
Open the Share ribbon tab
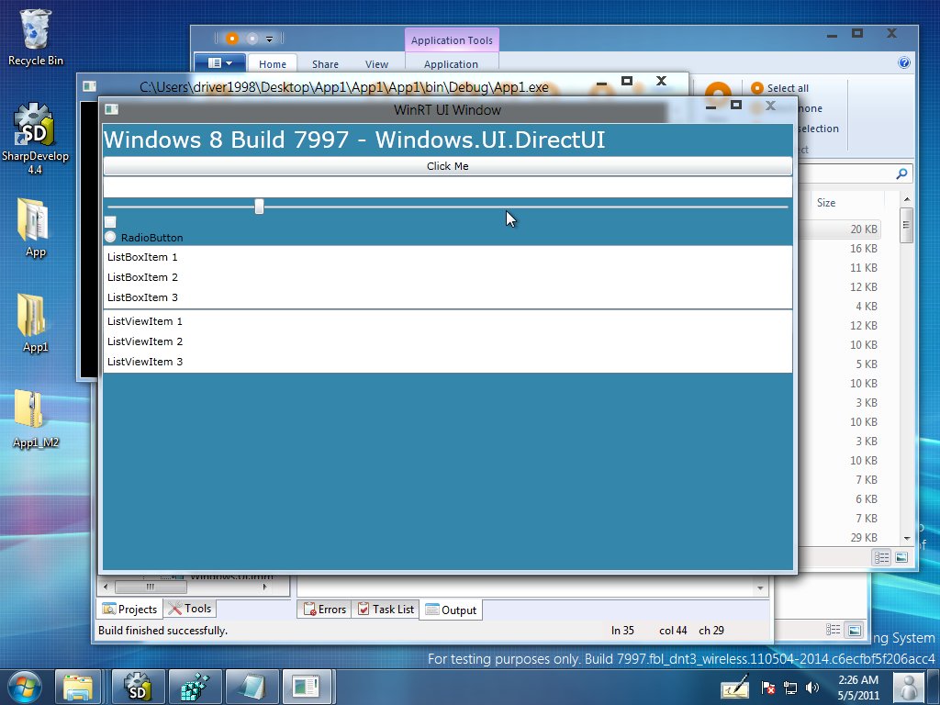[325, 64]
